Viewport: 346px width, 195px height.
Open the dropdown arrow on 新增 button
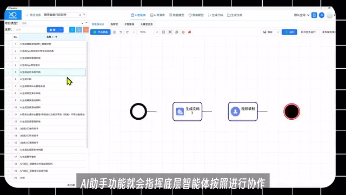point(61,30)
